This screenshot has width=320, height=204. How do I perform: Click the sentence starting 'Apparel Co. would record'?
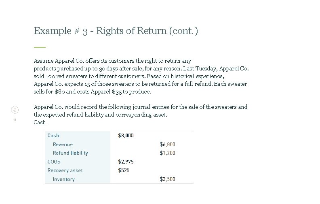tap(140, 107)
